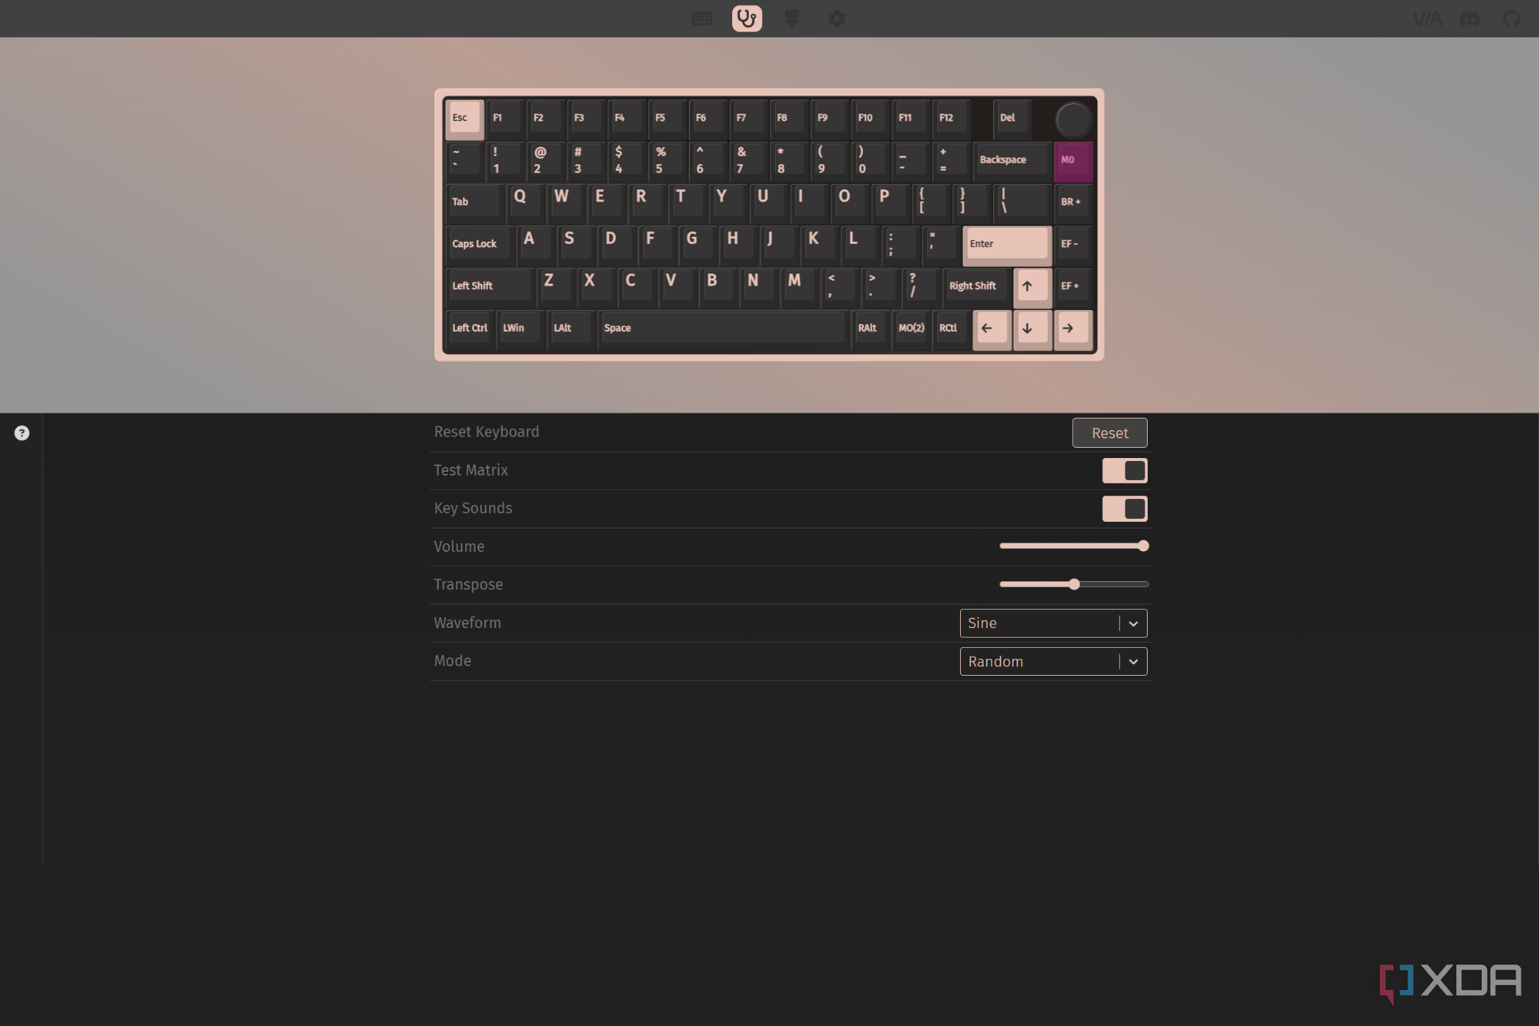1539x1026 pixels.
Task: Press the Reset button to restore defaults
Action: pyautogui.click(x=1108, y=433)
